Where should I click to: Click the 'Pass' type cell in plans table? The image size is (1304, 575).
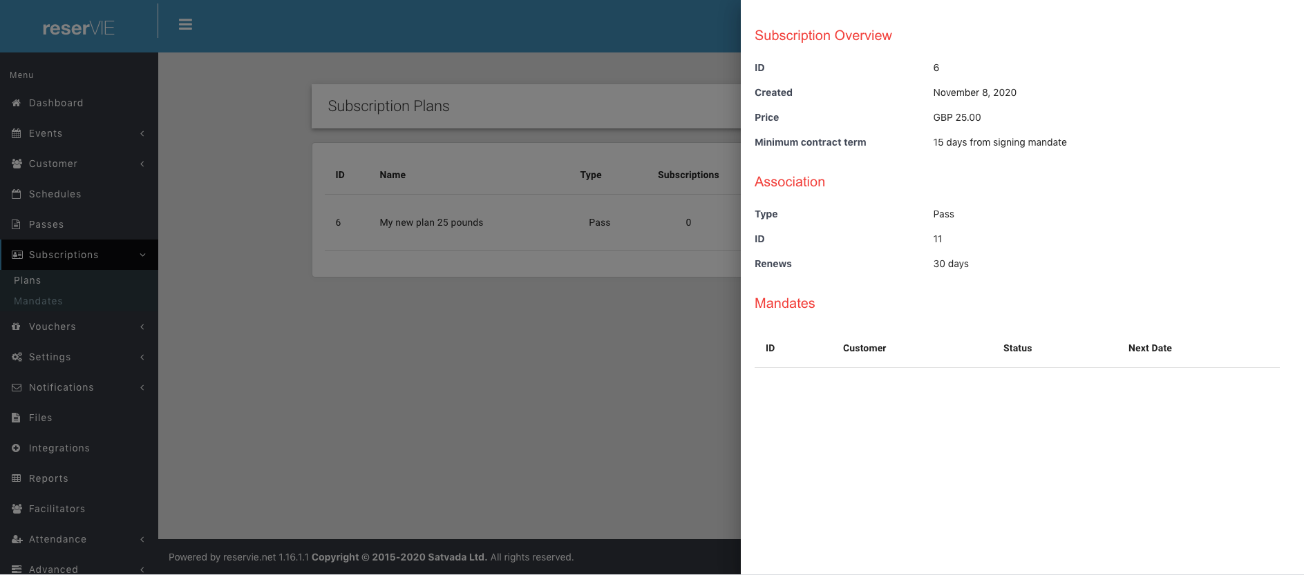click(x=599, y=222)
